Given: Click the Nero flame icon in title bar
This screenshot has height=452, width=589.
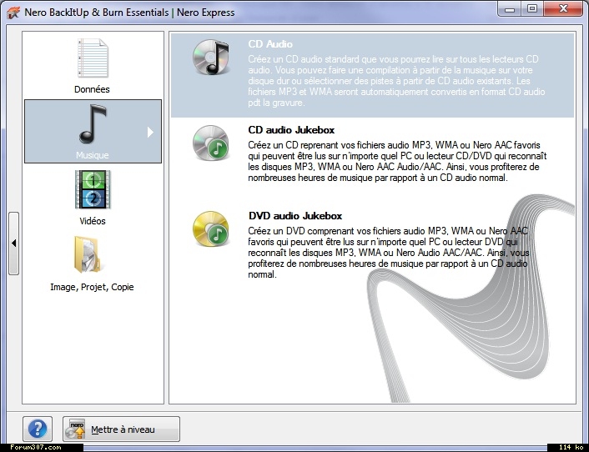Looking at the screenshot, I should [x=13, y=13].
